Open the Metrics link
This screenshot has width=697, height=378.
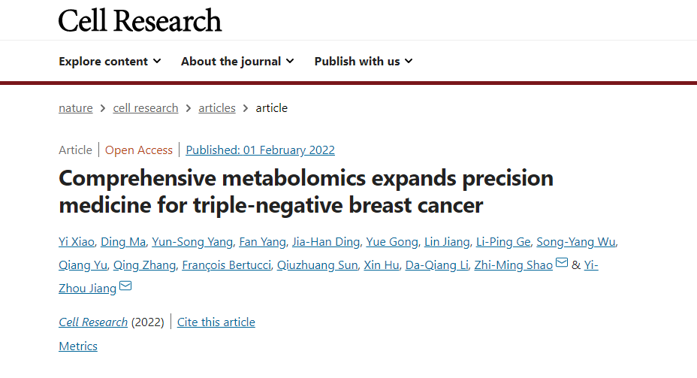[78, 346]
